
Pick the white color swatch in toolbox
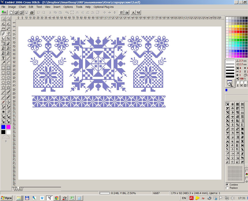[8, 132]
